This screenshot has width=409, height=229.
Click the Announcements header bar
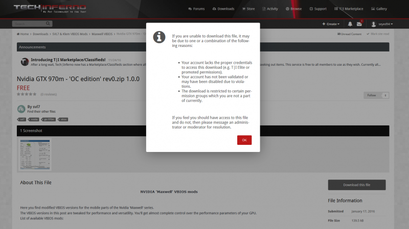tap(203, 47)
